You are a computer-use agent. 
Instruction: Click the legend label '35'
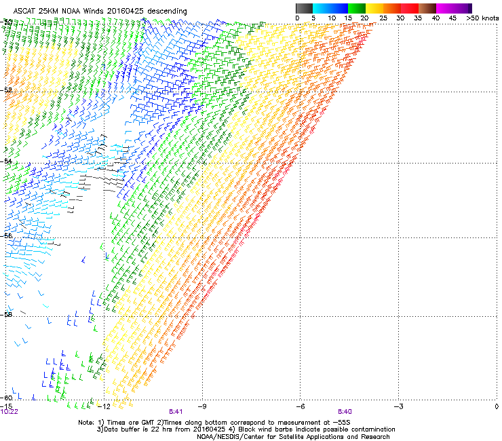pos(418,18)
